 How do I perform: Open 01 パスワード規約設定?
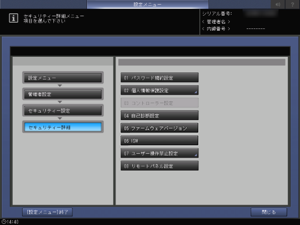(x=160, y=78)
